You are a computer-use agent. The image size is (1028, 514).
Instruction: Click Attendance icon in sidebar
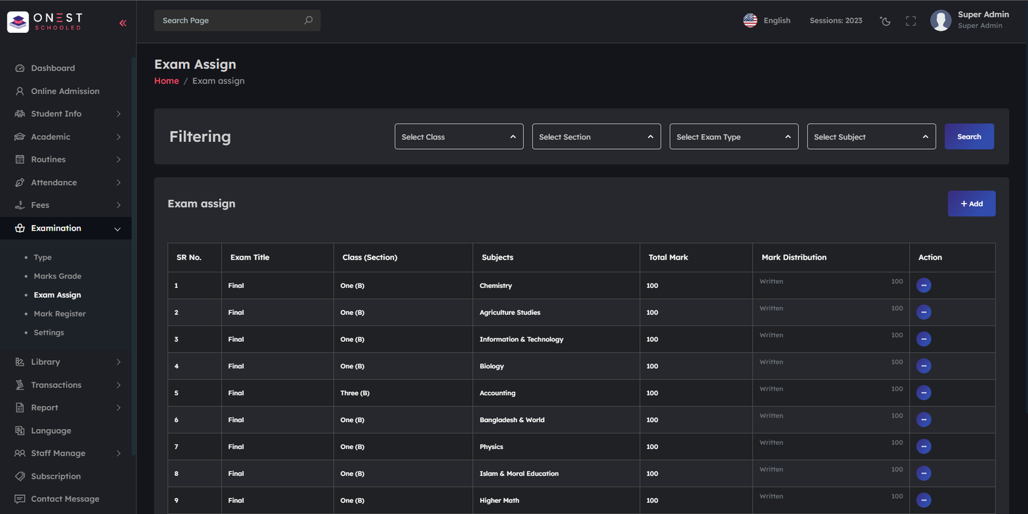(x=20, y=182)
